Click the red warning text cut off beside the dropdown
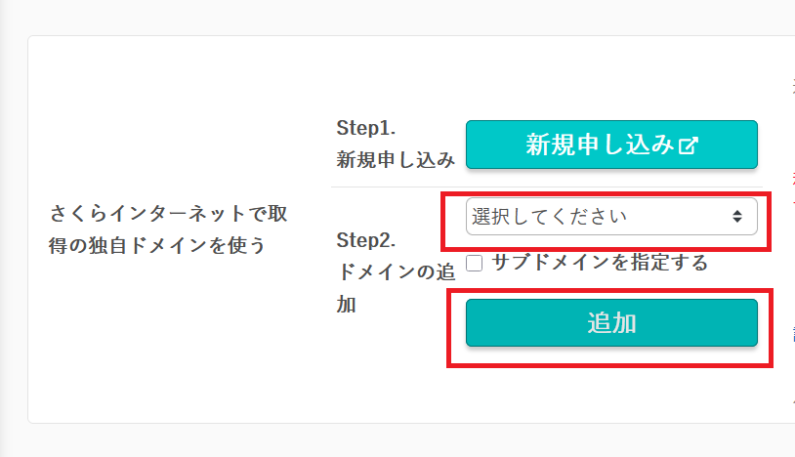The width and height of the screenshot is (795, 457). pyautogui.click(x=793, y=190)
